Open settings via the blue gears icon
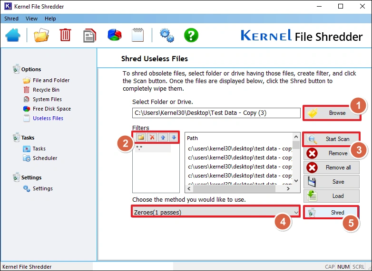 pos(166,36)
